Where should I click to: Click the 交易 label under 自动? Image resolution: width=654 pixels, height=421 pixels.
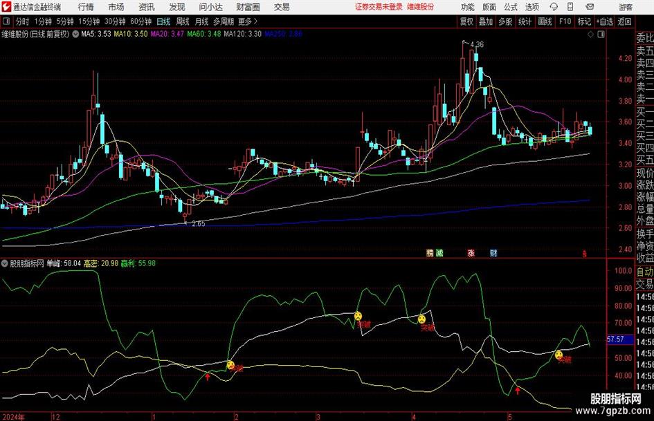point(644,285)
